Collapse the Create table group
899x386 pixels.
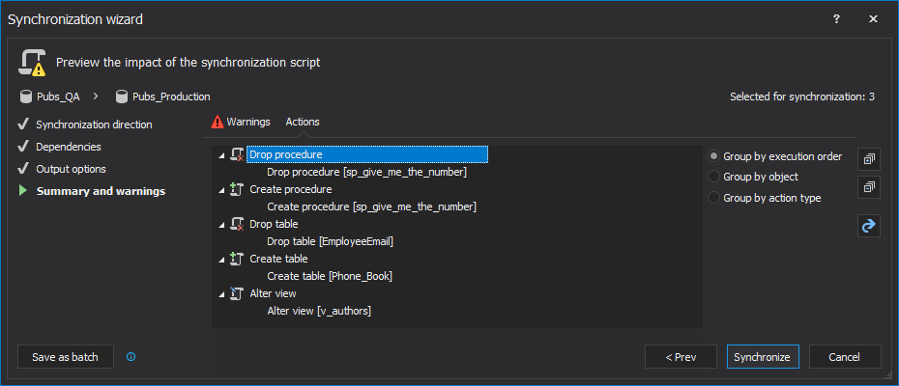click(x=222, y=259)
